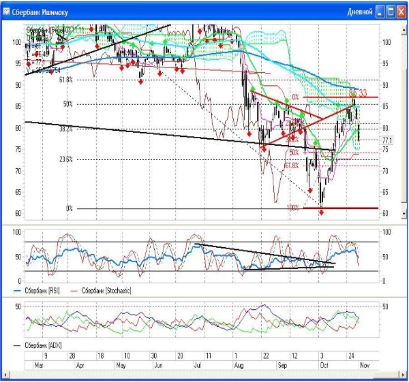Click the red 100% retracement label

(292, 208)
